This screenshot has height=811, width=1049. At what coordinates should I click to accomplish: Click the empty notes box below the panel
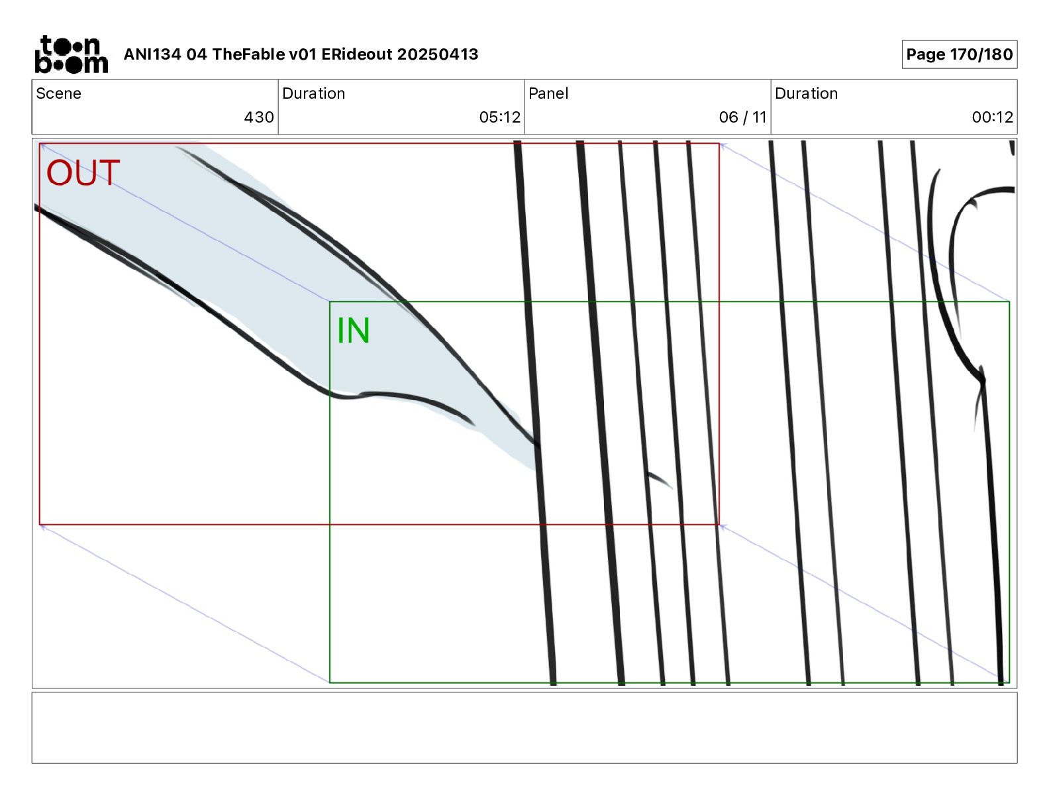tap(524, 728)
